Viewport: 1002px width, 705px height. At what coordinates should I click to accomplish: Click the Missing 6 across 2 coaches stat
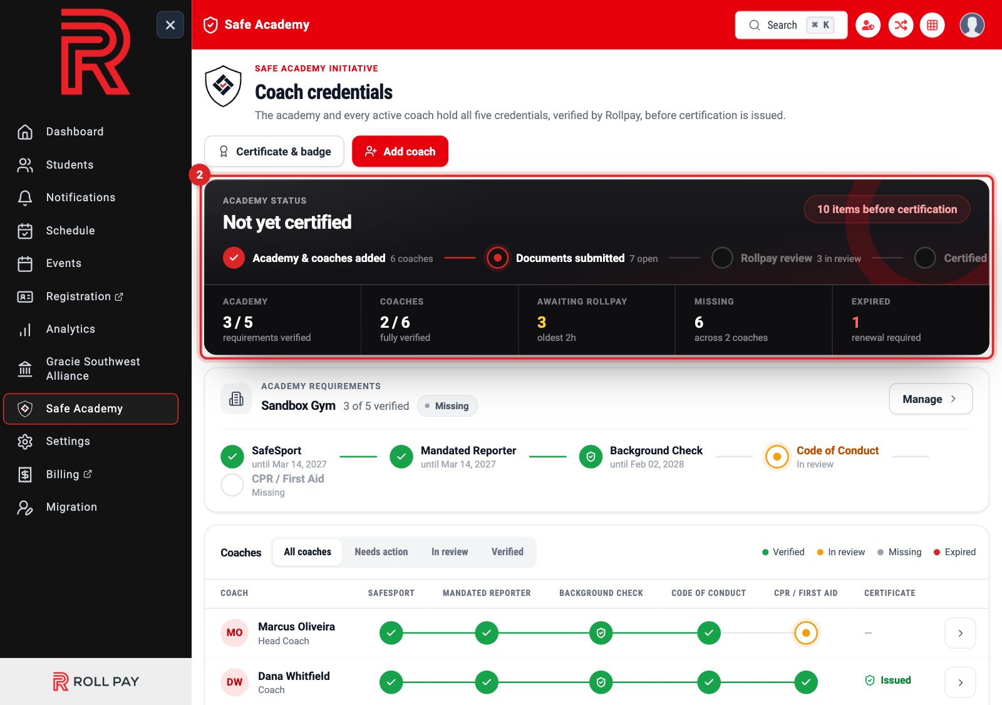pos(754,320)
